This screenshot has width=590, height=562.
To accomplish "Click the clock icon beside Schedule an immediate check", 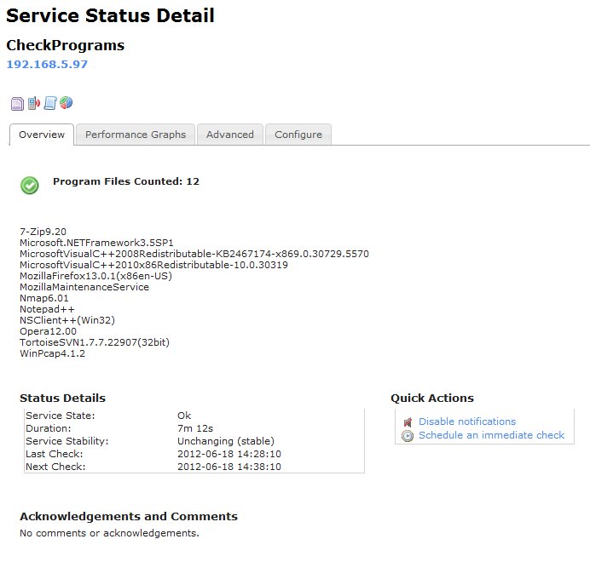I will click(408, 435).
